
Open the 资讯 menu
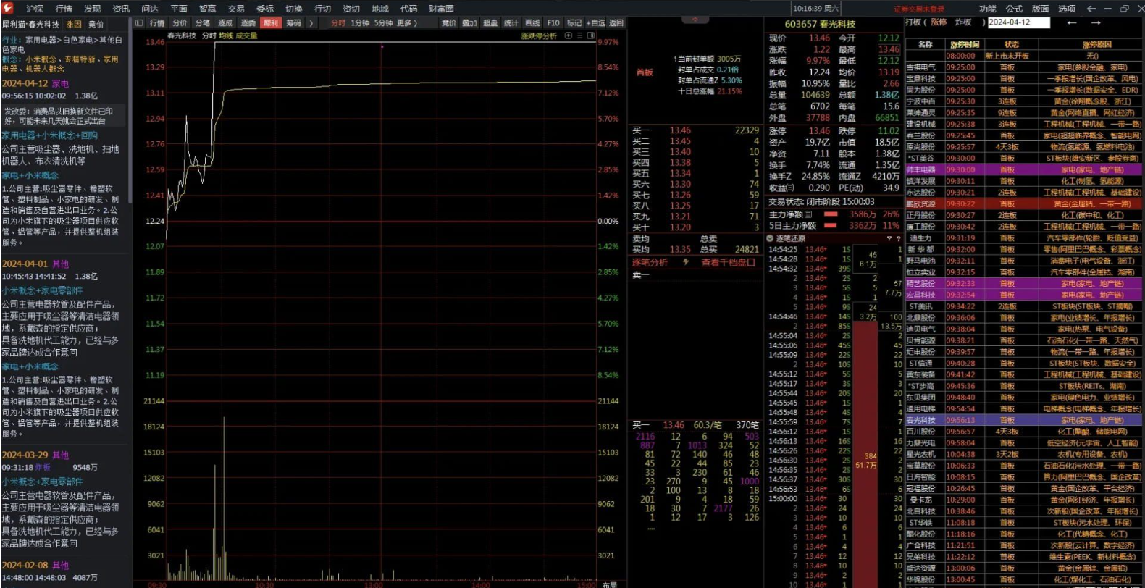pyautogui.click(x=121, y=9)
